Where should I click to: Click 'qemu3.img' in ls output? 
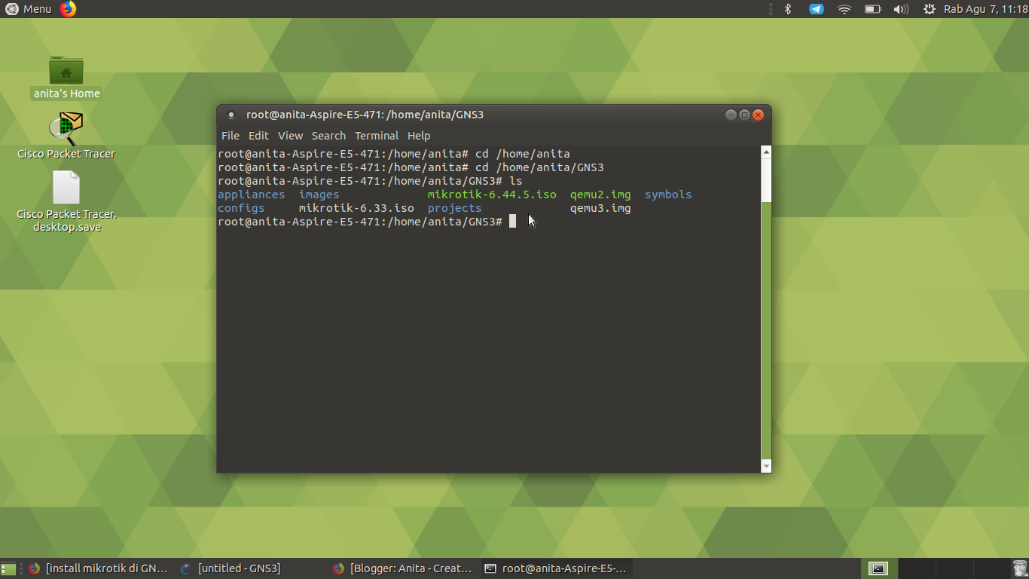pos(600,208)
